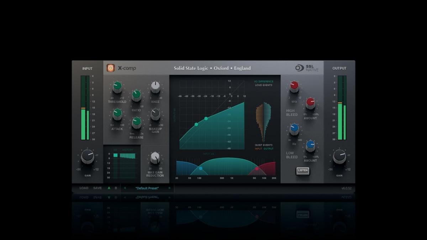Screen dimensions: 427x240
Task: Toggle the X-comp power bypass button
Action: (x=111, y=68)
